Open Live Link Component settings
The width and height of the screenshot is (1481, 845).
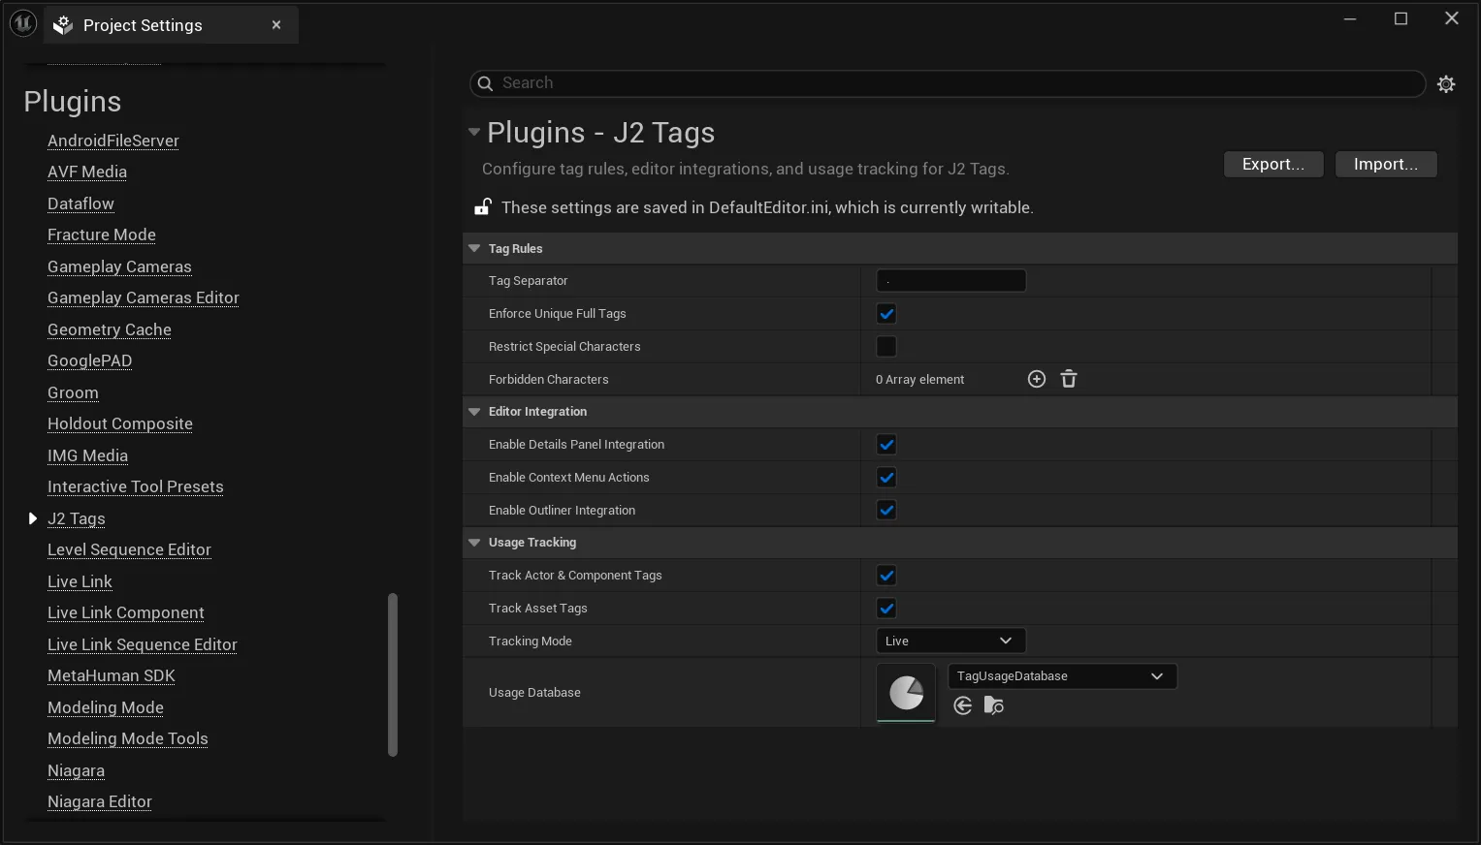[x=126, y=612]
